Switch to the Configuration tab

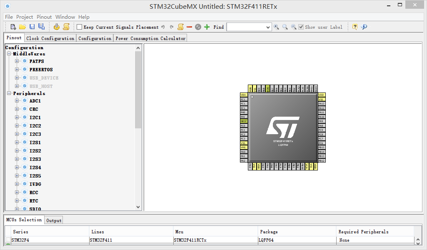(x=95, y=38)
